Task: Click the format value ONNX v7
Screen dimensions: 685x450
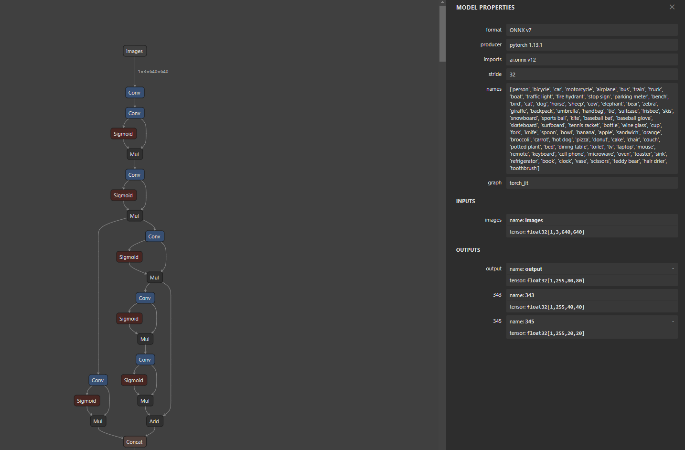Action: [591, 30]
